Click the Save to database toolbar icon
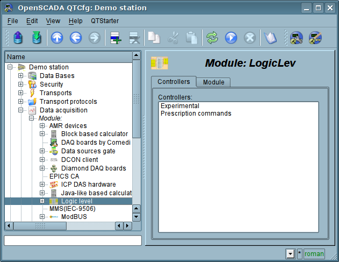Image resolution: width=339 pixels, height=262 pixels. tap(37, 38)
